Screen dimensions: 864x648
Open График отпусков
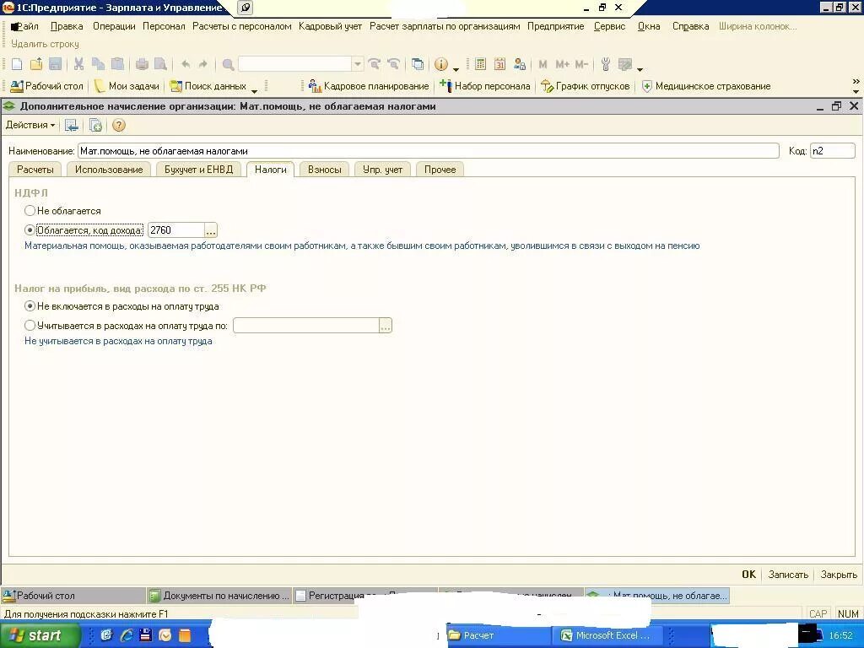point(586,86)
